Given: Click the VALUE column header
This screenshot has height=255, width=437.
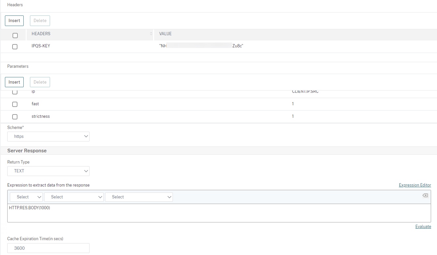Looking at the screenshot, I should coord(165,34).
